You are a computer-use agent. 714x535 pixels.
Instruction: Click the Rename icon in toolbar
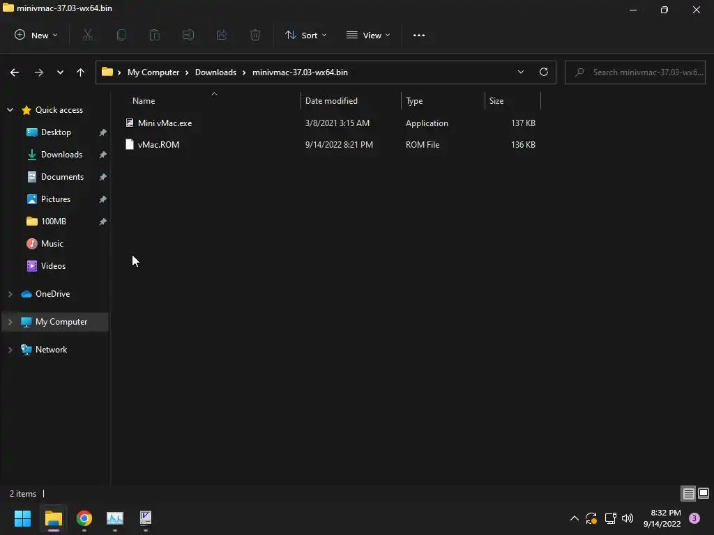click(x=188, y=35)
